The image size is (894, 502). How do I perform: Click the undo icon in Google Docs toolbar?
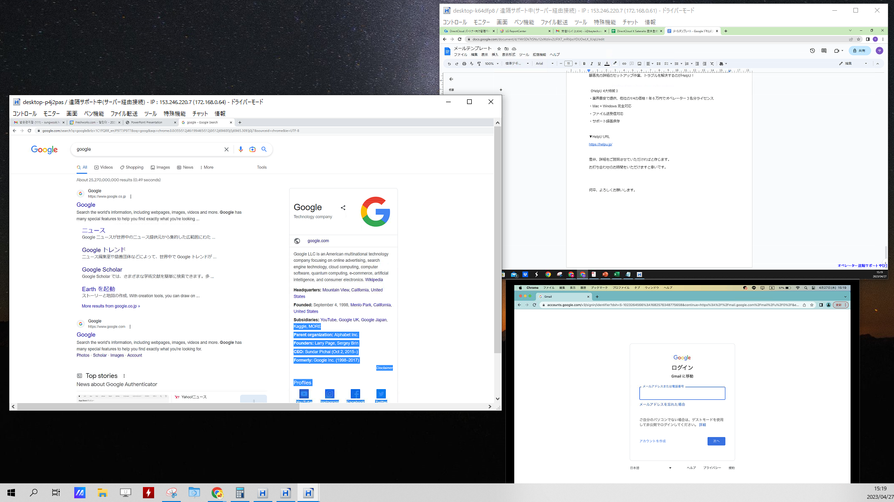coord(449,63)
